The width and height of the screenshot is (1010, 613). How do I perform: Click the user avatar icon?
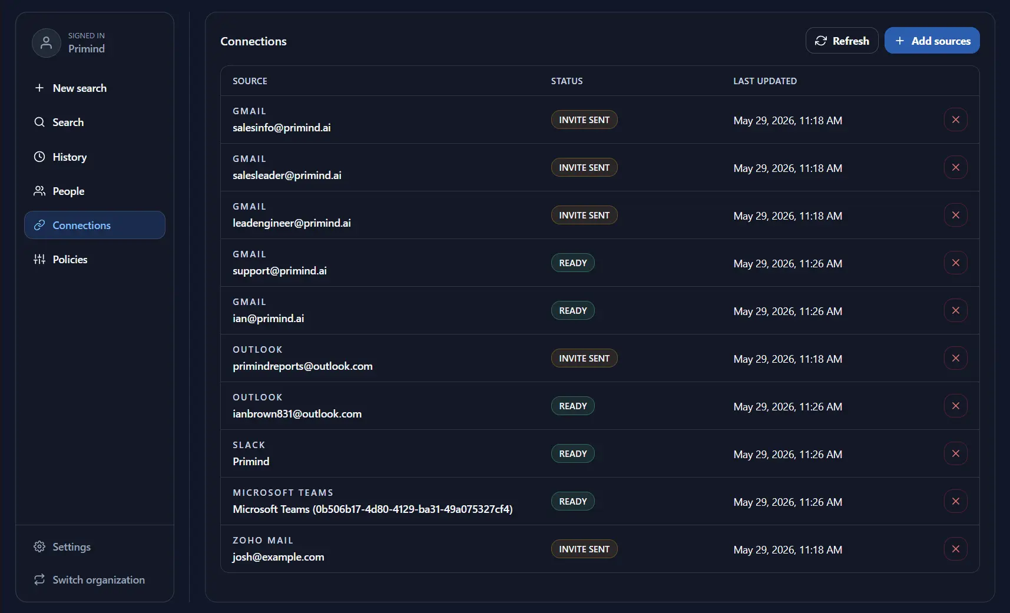(46, 43)
